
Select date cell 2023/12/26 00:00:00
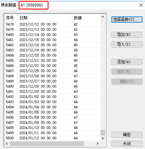[38, 76]
